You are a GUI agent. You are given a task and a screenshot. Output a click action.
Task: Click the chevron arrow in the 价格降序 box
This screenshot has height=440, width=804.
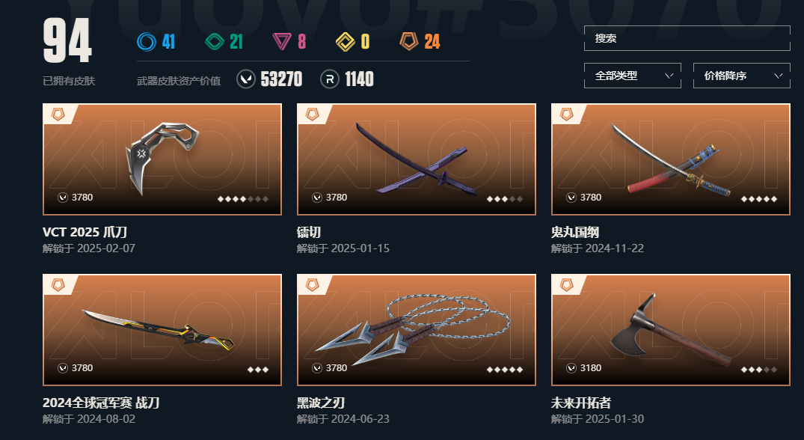tap(778, 76)
